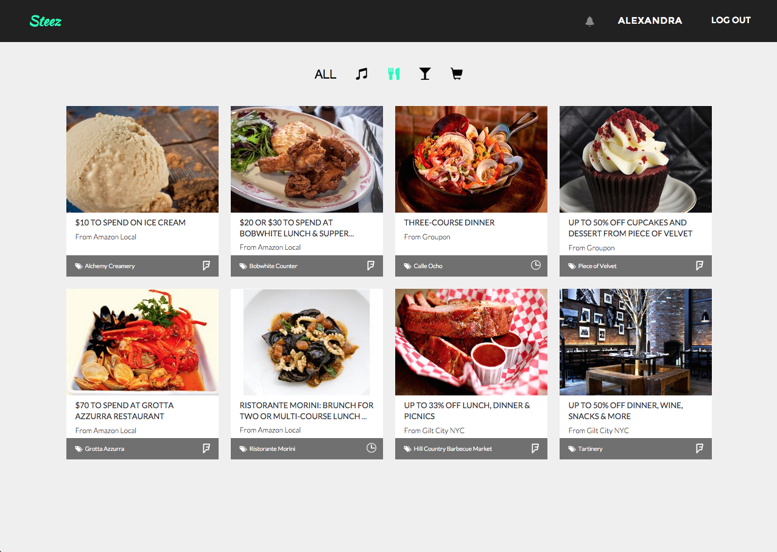Open the Ristorante Morini brunch deal title
This screenshot has height=552, width=777.
click(307, 411)
